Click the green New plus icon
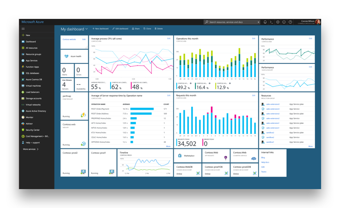Viewport: 340px width, 208px height. (x=23, y=35)
